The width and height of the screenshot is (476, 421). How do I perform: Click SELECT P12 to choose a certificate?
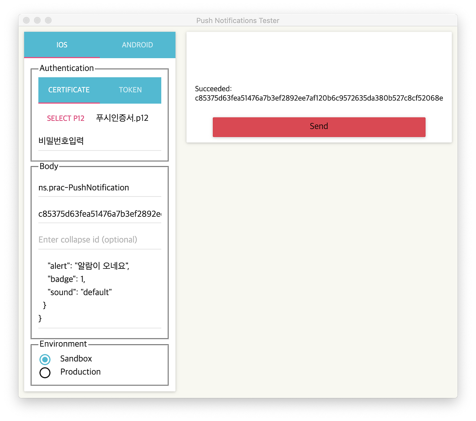[x=66, y=118]
